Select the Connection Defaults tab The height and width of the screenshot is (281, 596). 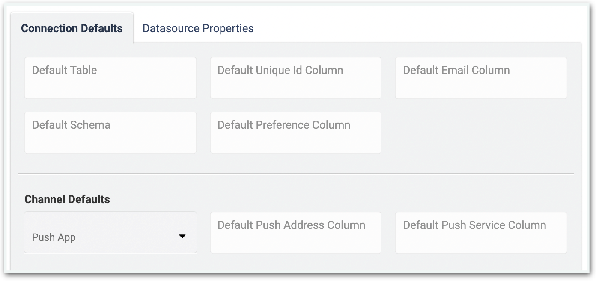click(72, 28)
